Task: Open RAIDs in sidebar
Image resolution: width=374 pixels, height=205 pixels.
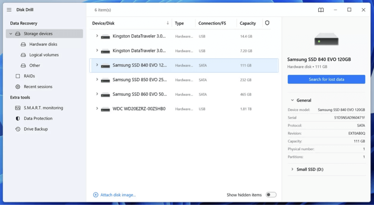Action: (x=29, y=76)
